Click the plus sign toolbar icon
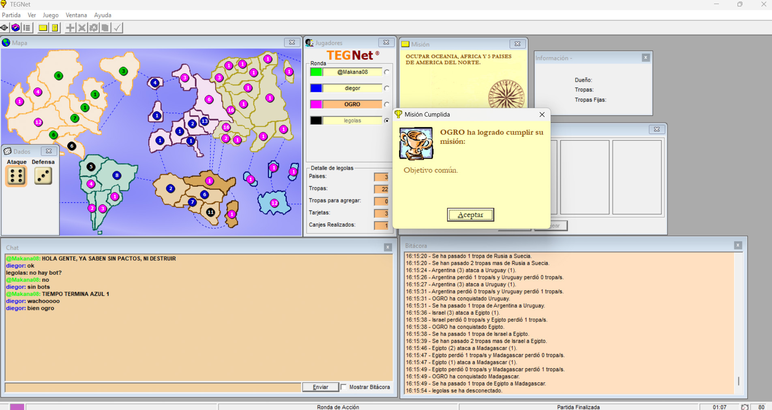This screenshot has height=410, width=772. pos(70,28)
